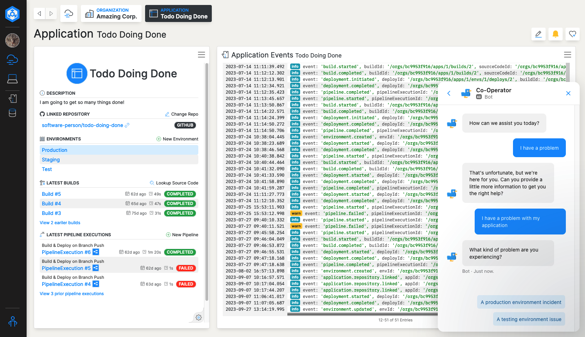Open the hamburger menu on Todo Doing Done panel
The image size is (585, 337).
(201, 55)
